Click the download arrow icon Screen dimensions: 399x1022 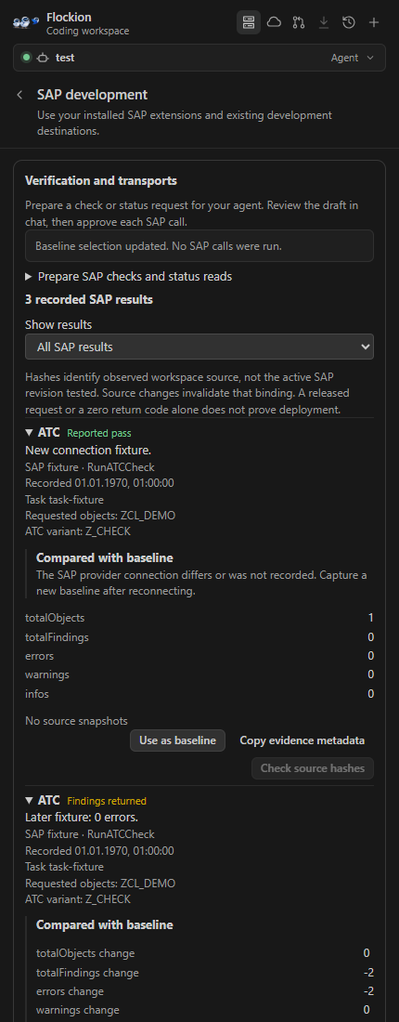[x=324, y=23]
